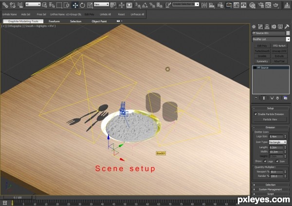
Task: Open the Rendered Frame Window icon
Action: click(268, 5)
